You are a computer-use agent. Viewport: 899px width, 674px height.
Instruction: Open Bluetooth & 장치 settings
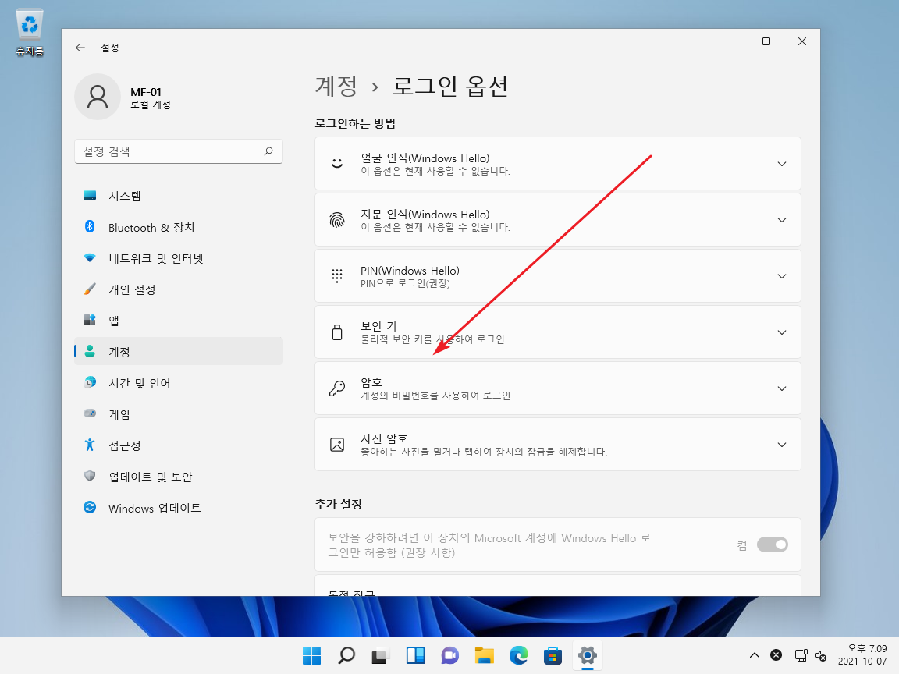(178, 227)
